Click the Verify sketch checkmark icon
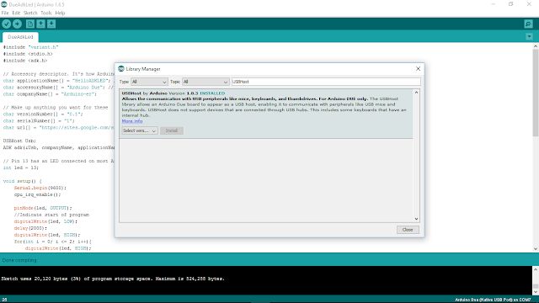 (x=7, y=24)
